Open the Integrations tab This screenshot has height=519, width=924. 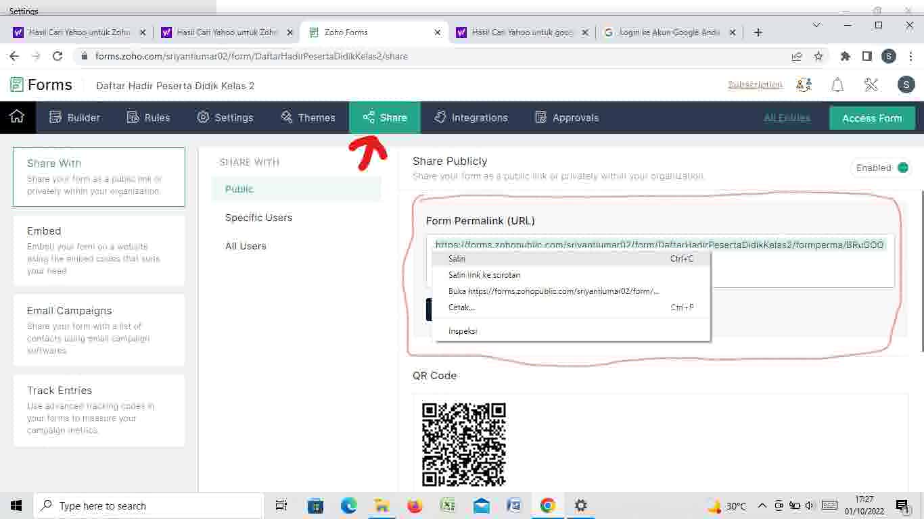point(471,118)
